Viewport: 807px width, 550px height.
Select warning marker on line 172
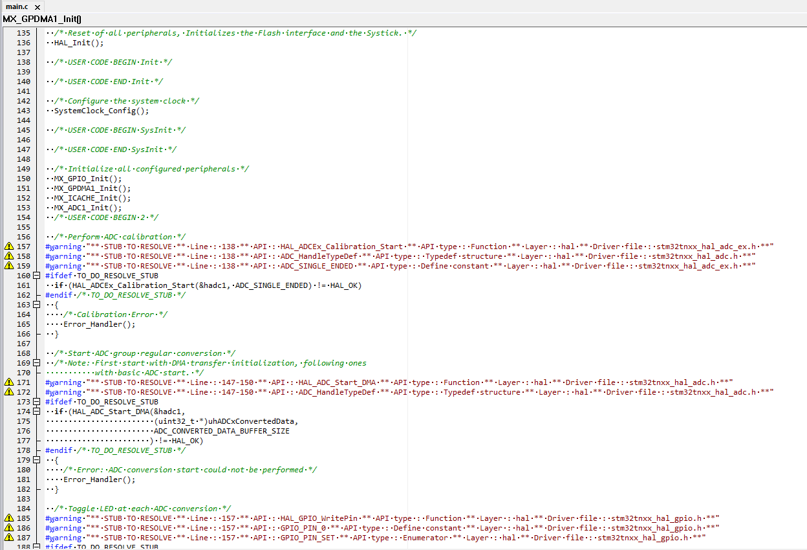click(x=9, y=392)
